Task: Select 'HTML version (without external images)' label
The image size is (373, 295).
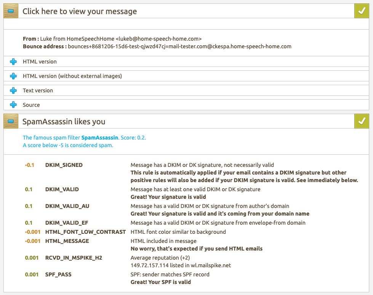Action: [72, 76]
